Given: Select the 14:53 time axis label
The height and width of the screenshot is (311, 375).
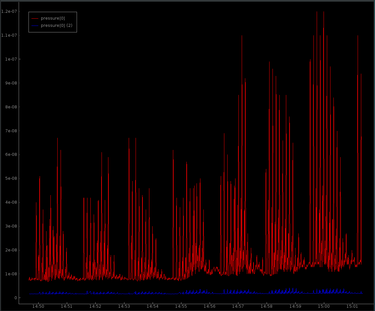Looking at the screenshot, I should 124,306.
